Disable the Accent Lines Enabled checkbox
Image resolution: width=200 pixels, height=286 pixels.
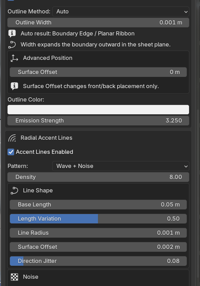point(11,152)
